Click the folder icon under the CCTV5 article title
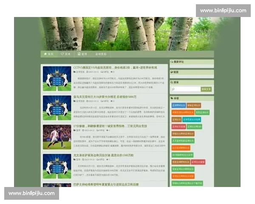 point(74,72)
